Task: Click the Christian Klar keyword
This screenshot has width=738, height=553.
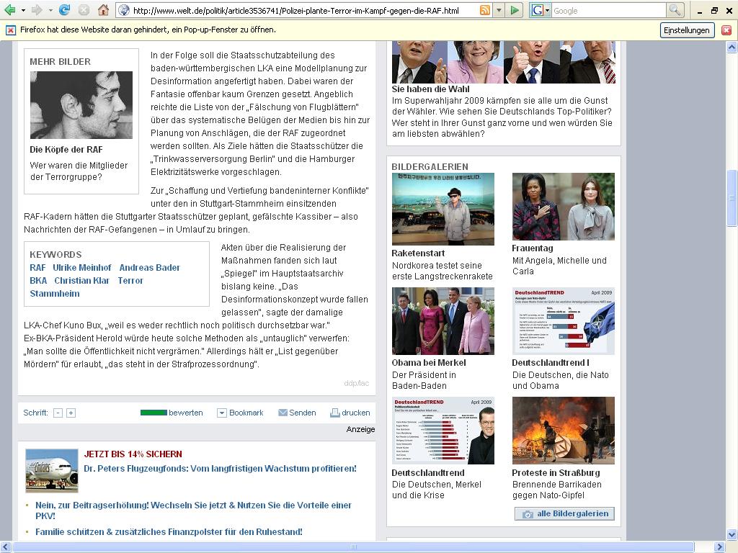Action: 82,281
